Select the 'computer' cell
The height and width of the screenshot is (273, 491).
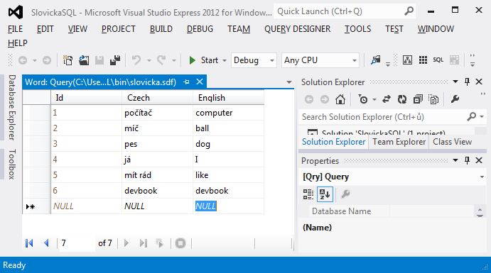[228, 113]
